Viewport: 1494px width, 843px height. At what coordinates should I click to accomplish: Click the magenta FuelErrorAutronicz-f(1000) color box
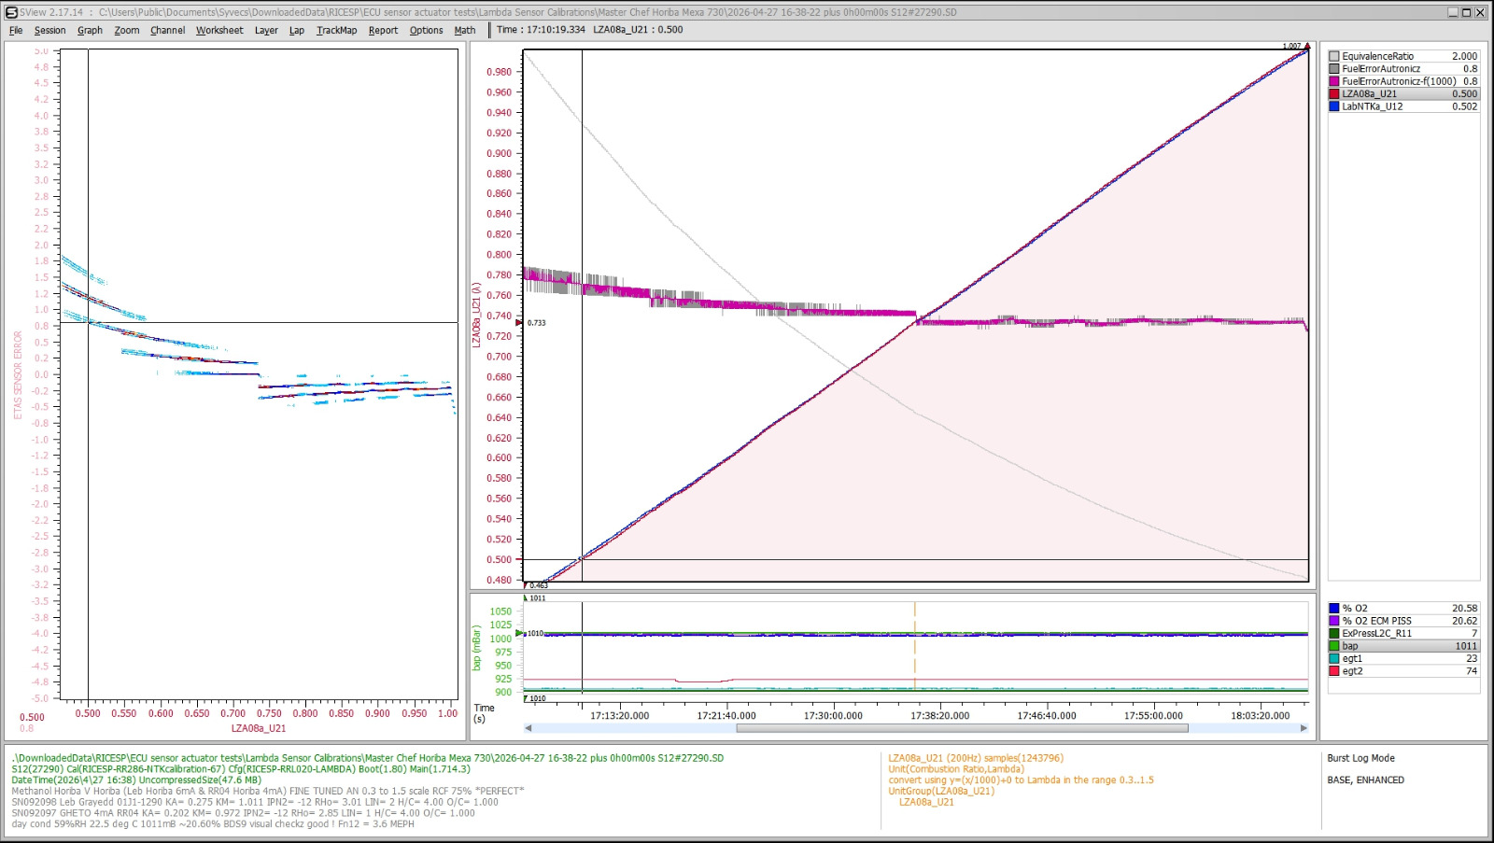pyautogui.click(x=1334, y=81)
